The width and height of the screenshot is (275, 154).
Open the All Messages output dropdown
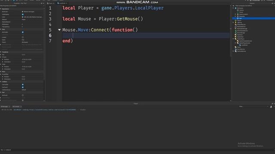(x=6, y=107)
